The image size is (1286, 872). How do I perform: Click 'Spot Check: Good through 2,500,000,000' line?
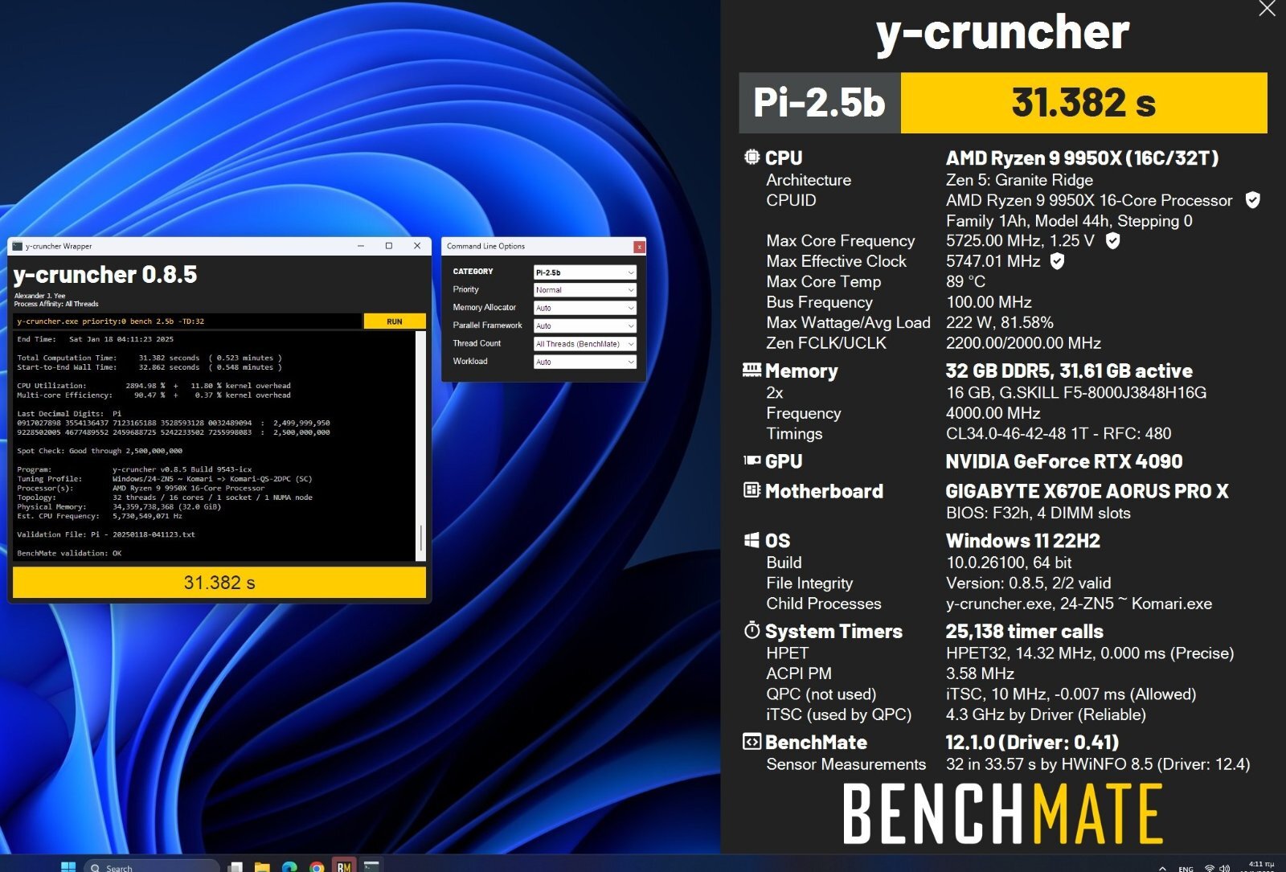tap(100, 451)
